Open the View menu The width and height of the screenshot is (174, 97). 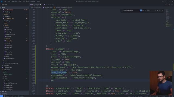pos(20,1)
